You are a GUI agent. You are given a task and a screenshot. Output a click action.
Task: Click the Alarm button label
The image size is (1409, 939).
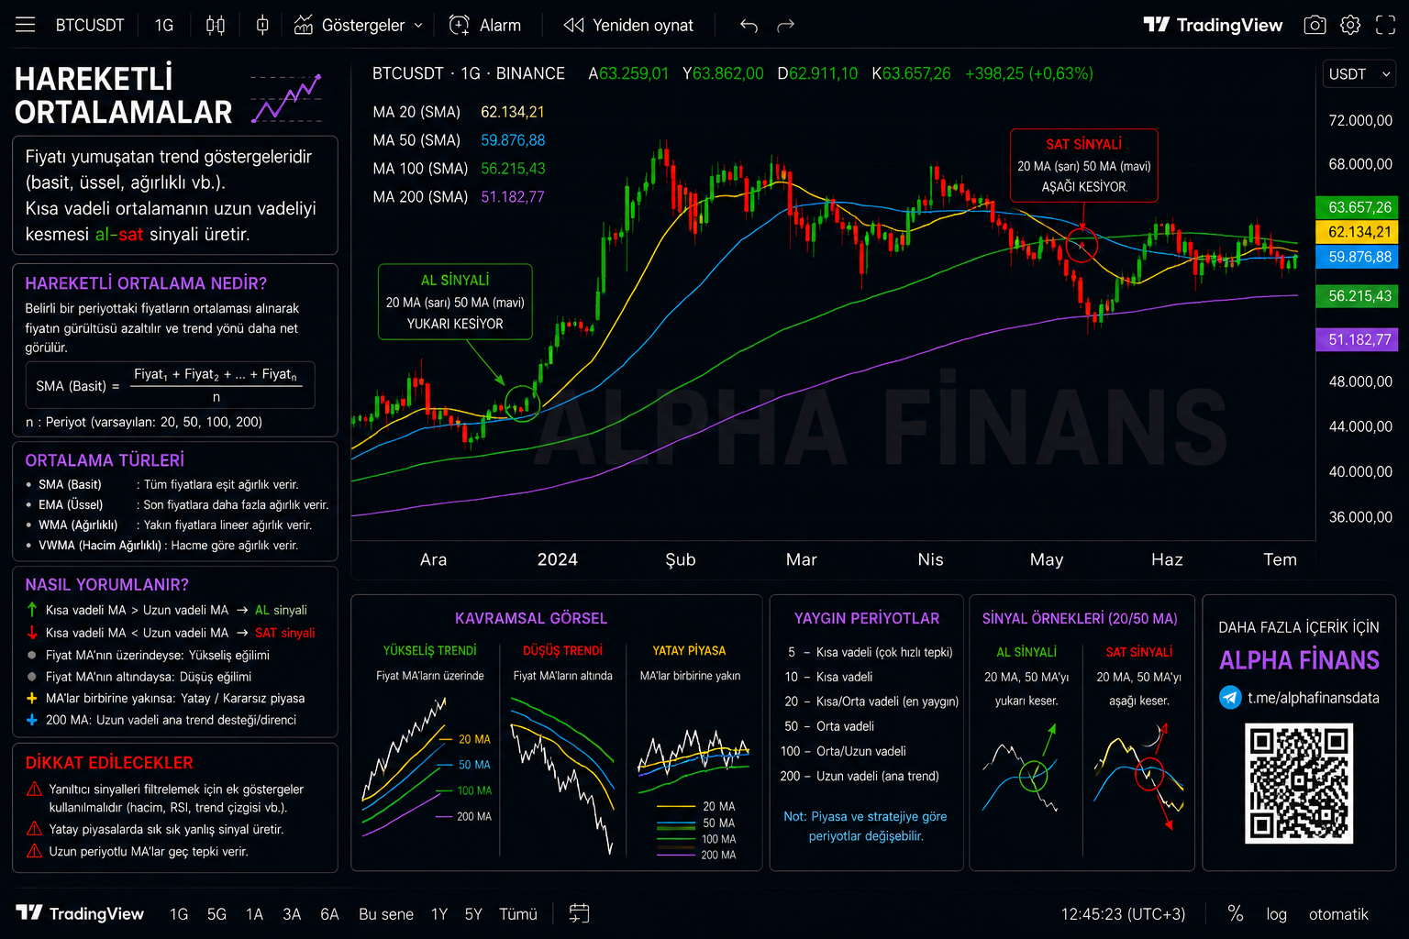pos(500,26)
